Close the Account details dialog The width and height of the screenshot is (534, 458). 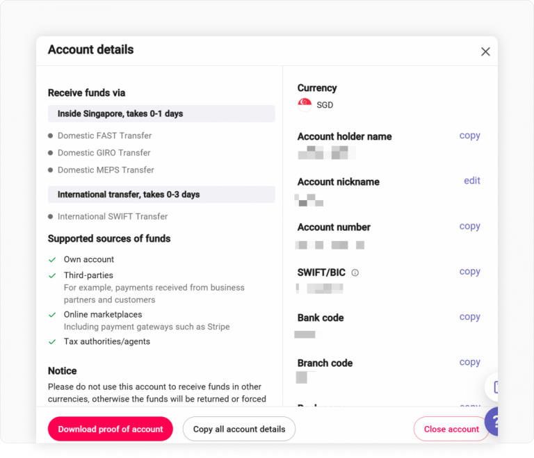[x=485, y=51]
